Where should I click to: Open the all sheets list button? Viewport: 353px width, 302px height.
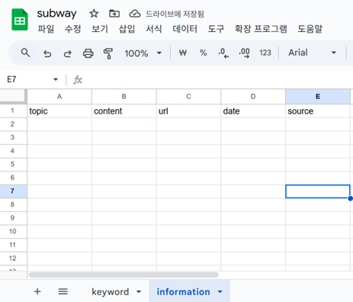pos(63,291)
